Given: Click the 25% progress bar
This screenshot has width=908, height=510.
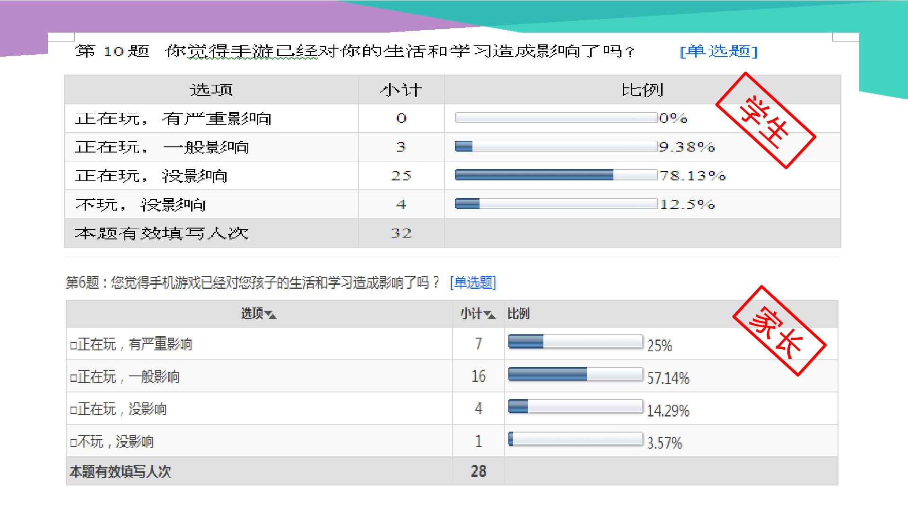Looking at the screenshot, I should 576,342.
